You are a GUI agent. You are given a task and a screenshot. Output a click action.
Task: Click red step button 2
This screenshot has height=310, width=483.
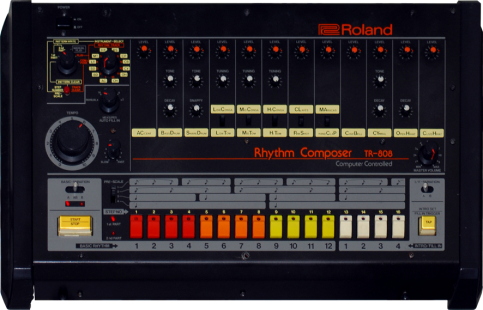[x=154, y=227]
